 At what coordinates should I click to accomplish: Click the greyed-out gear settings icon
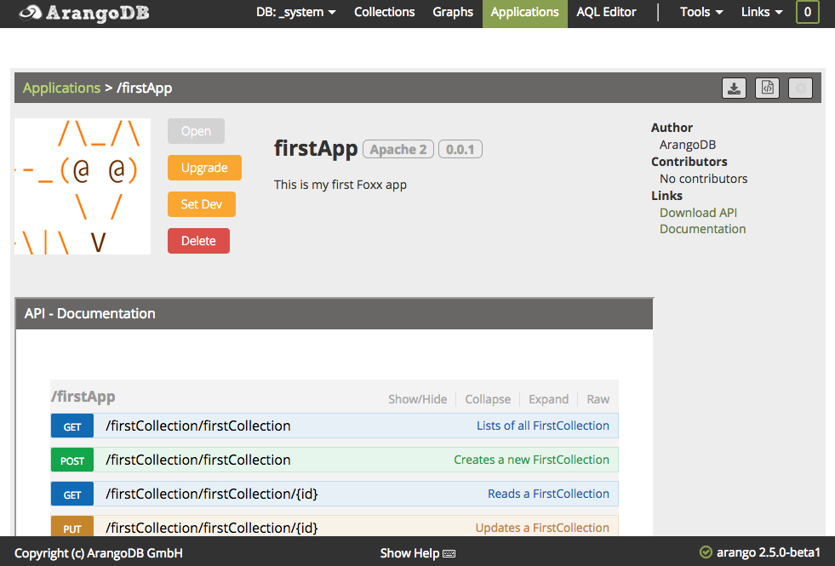(800, 88)
